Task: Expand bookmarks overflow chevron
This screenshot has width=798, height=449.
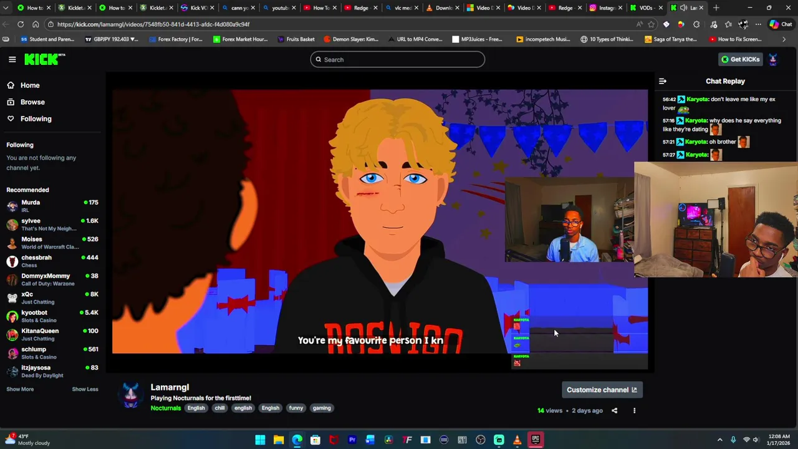Action: point(784,39)
